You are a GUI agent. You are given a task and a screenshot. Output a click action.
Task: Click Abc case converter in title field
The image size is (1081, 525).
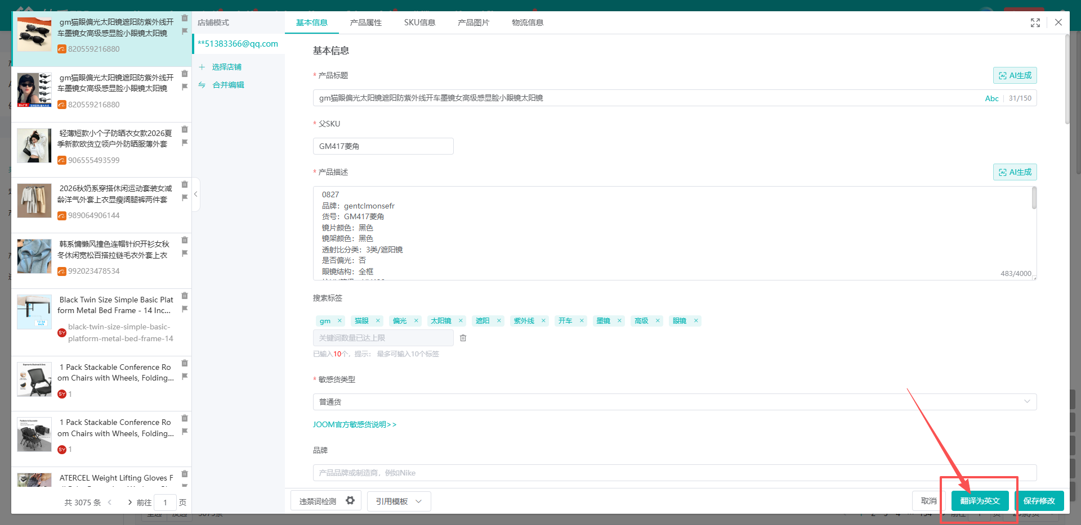(991, 98)
